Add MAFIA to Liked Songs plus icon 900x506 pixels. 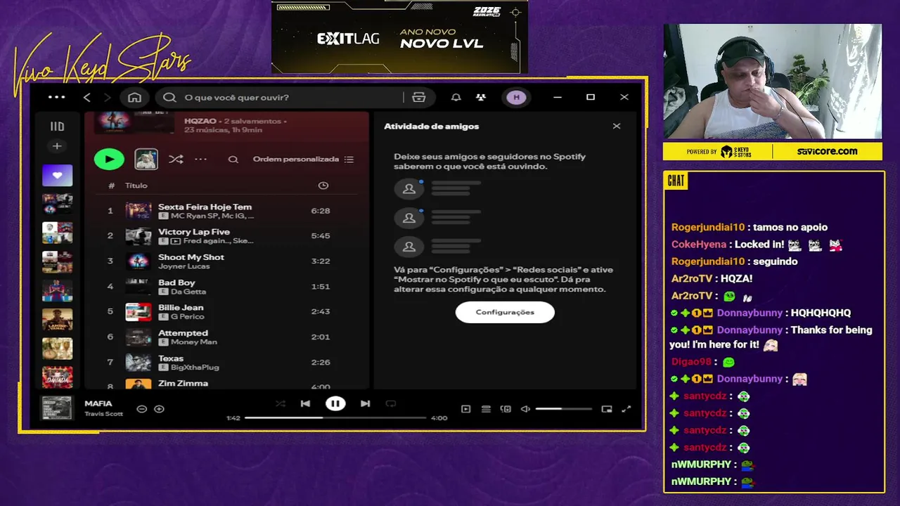[x=160, y=409]
